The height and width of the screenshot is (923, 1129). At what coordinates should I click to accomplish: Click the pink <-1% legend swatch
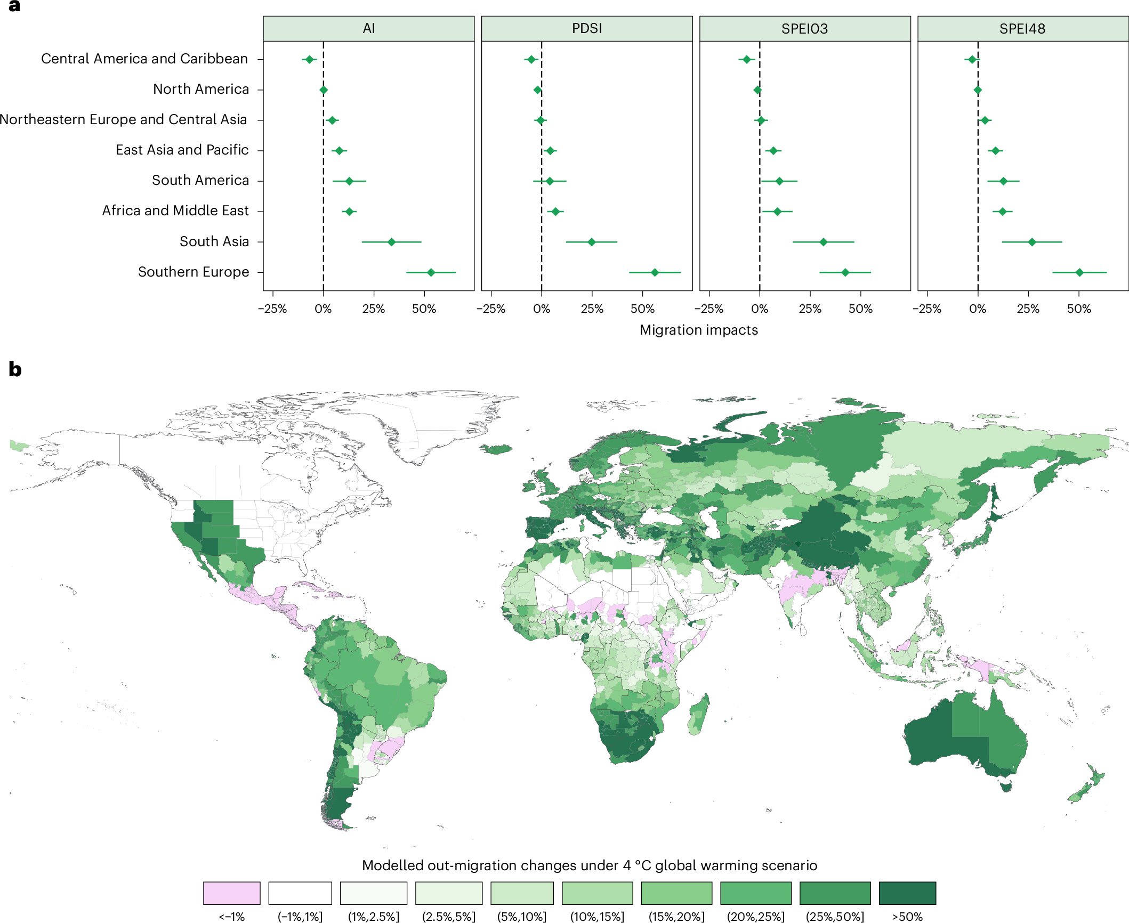tap(231, 893)
